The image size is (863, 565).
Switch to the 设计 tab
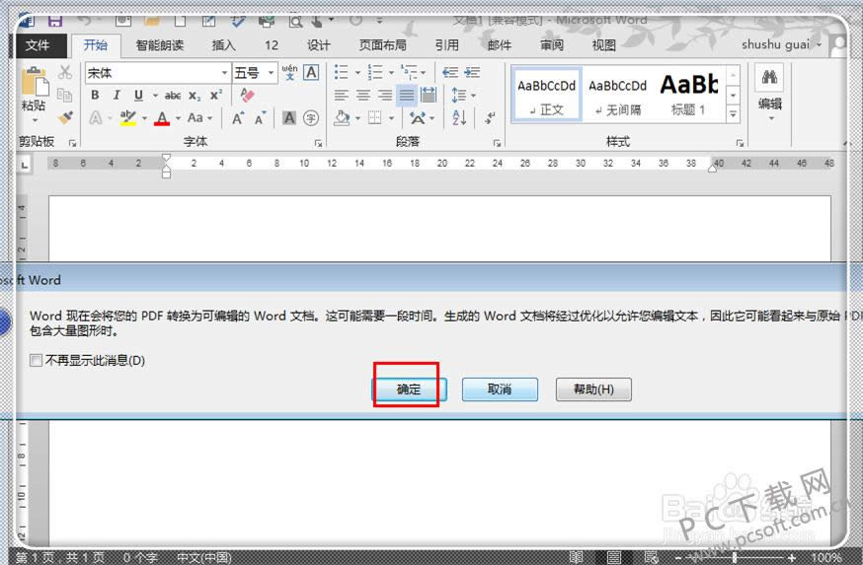[319, 45]
